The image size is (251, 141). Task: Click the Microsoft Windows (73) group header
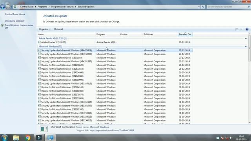(x=50, y=47)
